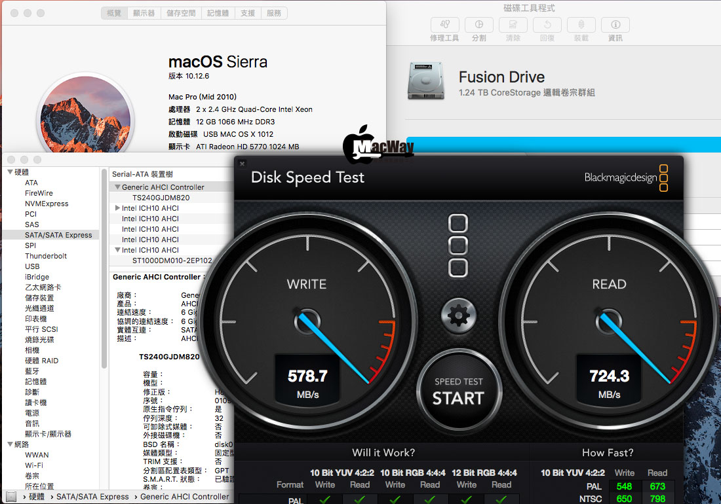Select SAS in the sidebar
721x504 pixels.
pos(31,225)
